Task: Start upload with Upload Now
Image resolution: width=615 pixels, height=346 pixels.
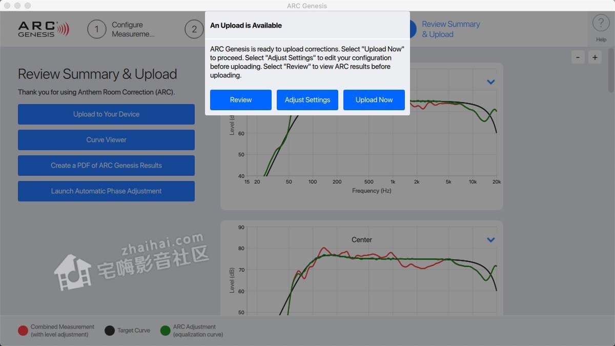Action: pos(374,100)
